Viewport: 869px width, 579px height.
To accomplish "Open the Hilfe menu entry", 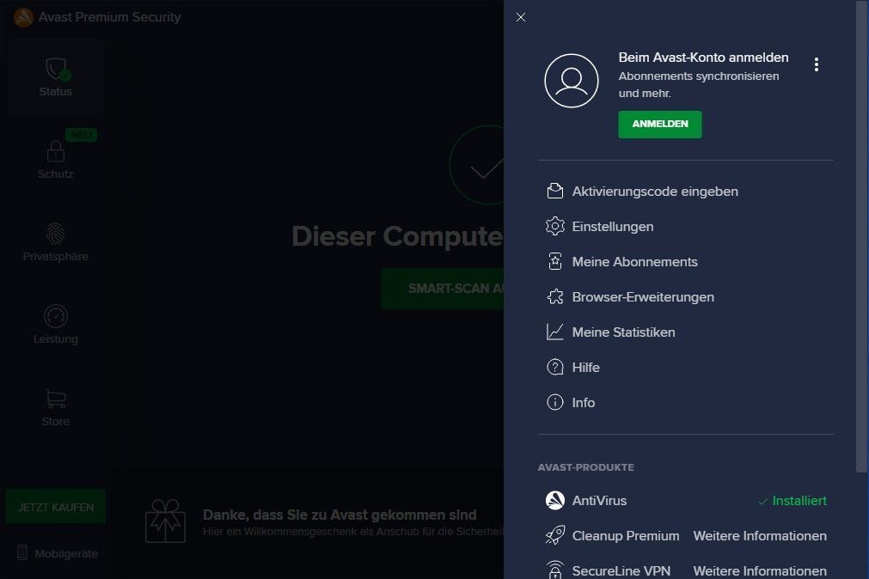I will tap(585, 368).
